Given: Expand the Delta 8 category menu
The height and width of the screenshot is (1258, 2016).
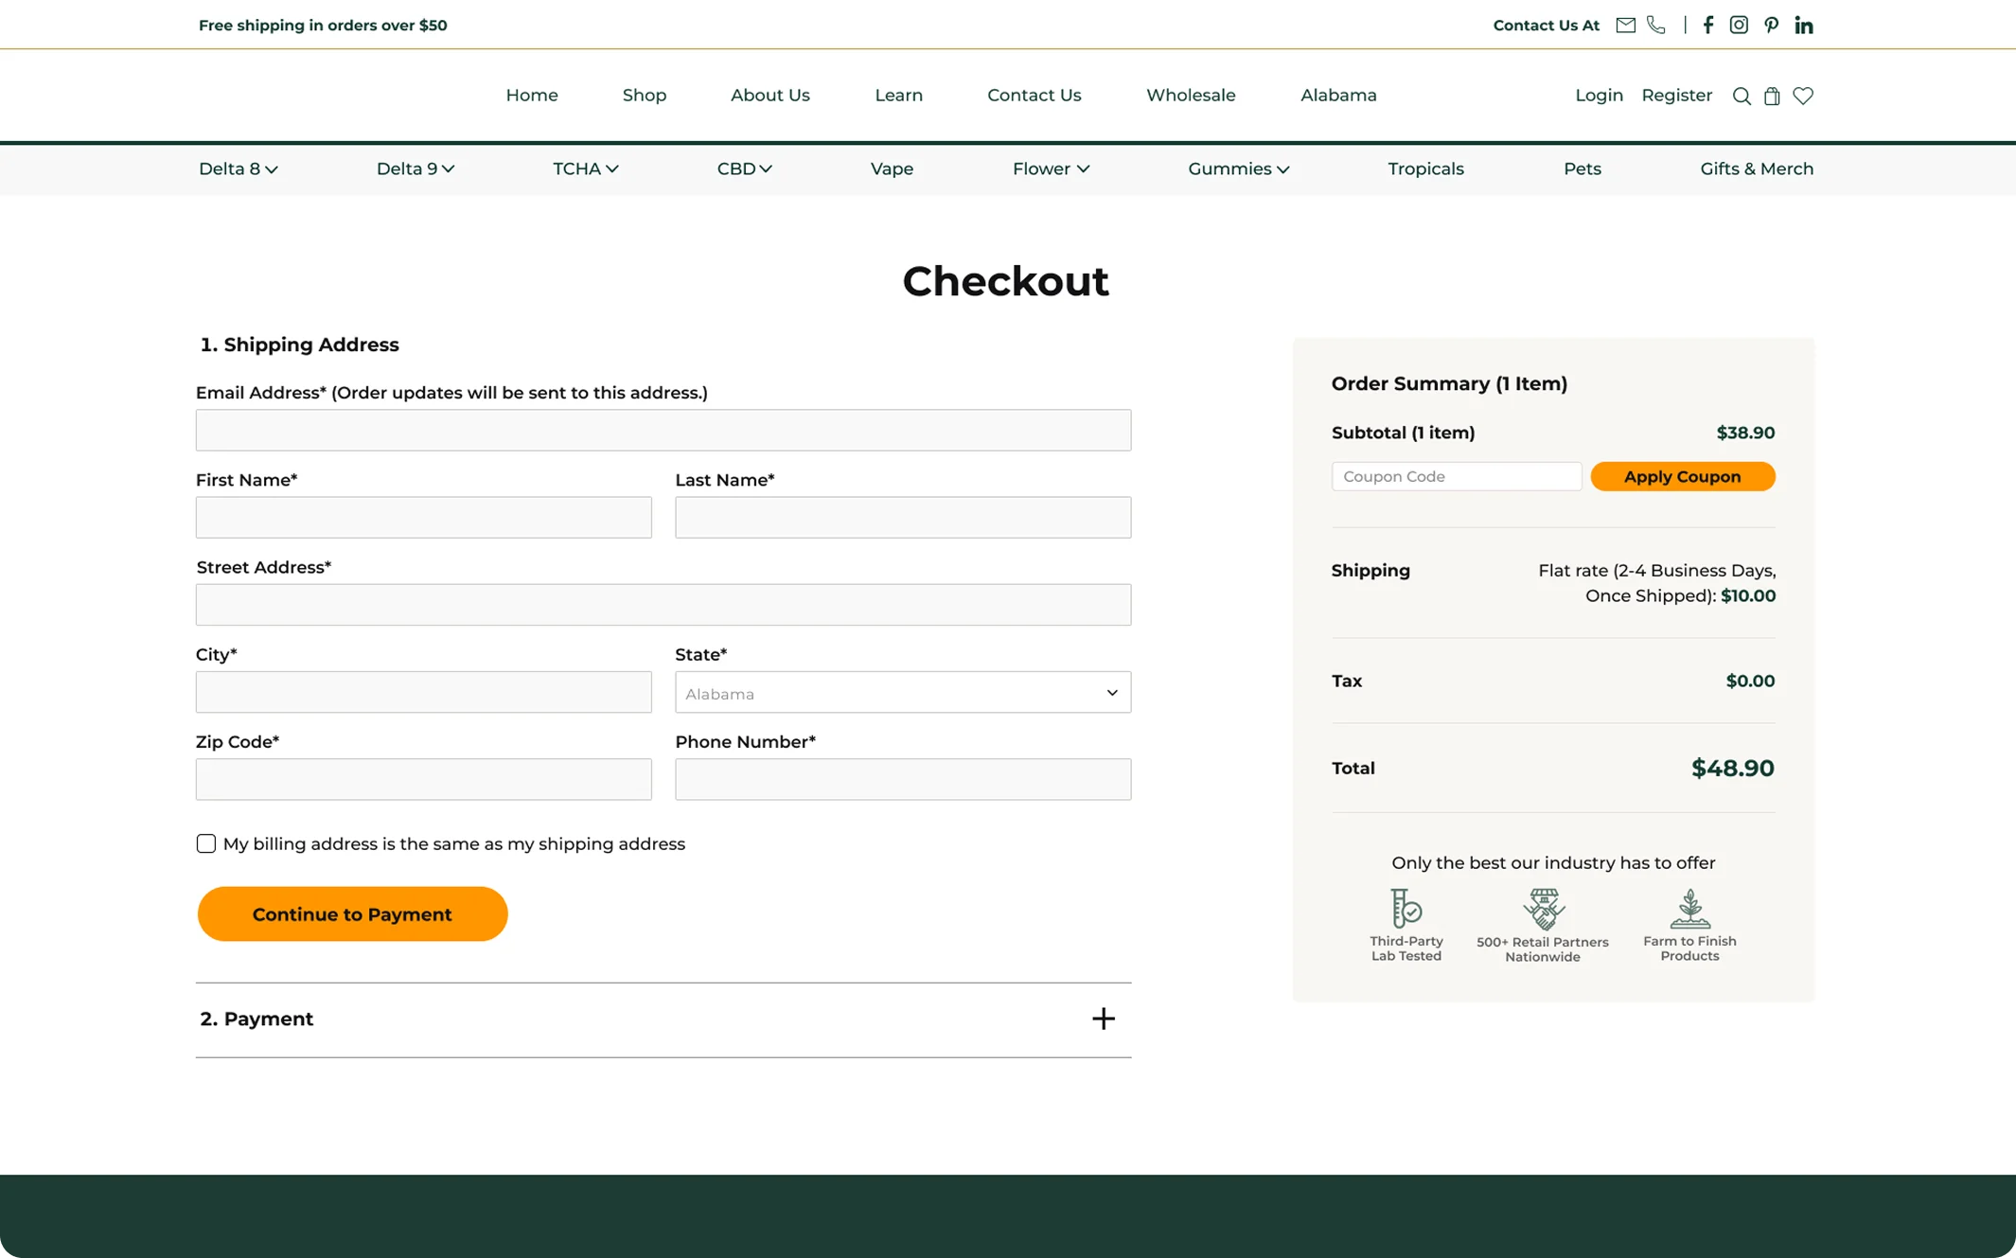Looking at the screenshot, I should 239,168.
